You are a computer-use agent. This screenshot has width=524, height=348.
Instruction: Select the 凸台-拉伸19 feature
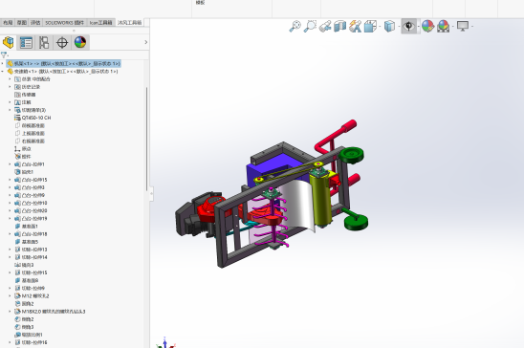pyautogui.click(x=34, y=218)
